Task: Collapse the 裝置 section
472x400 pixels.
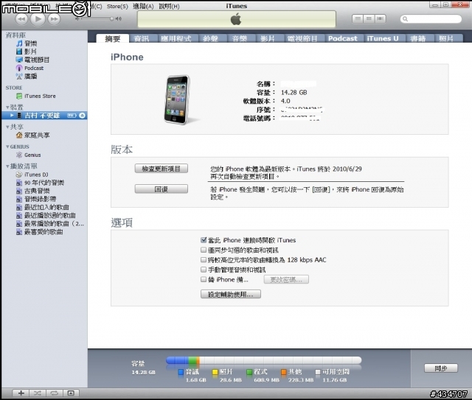Action: 7,108
